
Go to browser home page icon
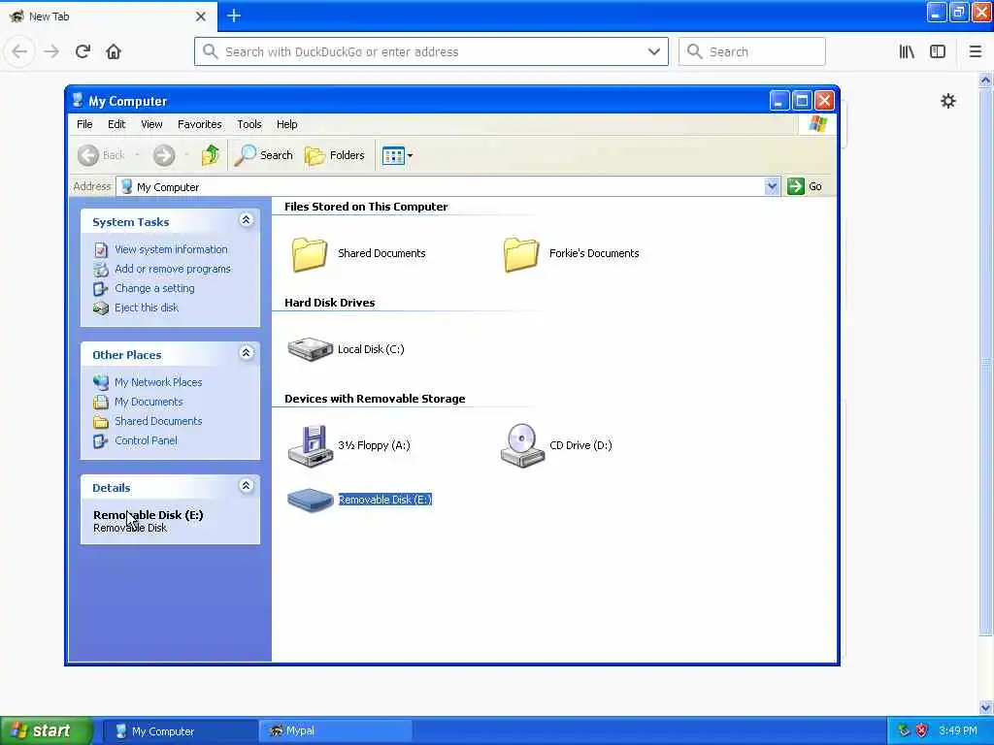pyautogui.click(x=114, y=51)
